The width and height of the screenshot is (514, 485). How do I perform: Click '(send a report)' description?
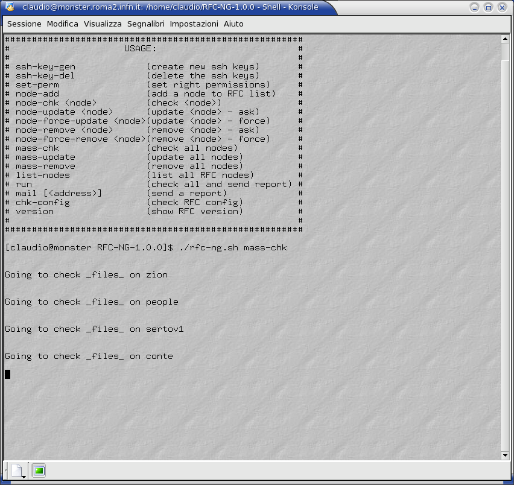tap(186, 194)
